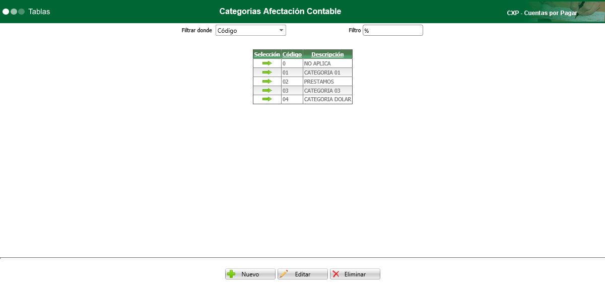
Task: Open the Filtrar donde Código dropdown
Action: (251, 31)
